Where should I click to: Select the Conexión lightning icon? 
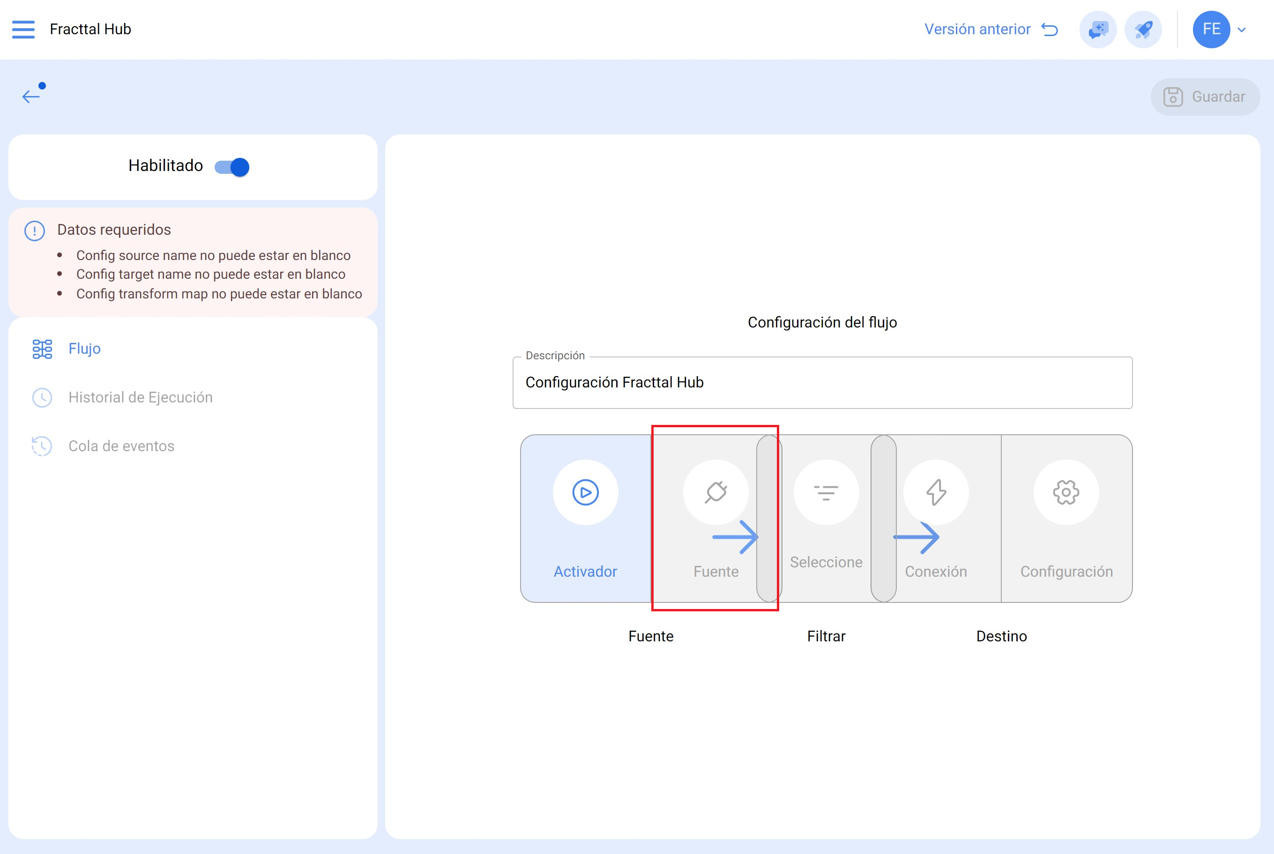point(936,492)
